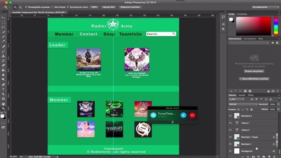Hide the Ebene 2 text layer

point(230,130)
